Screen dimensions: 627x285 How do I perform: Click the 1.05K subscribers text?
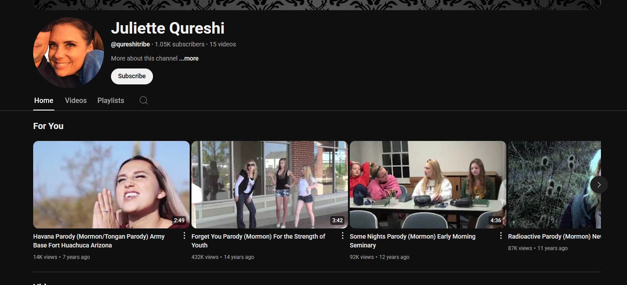coord(180,44)
